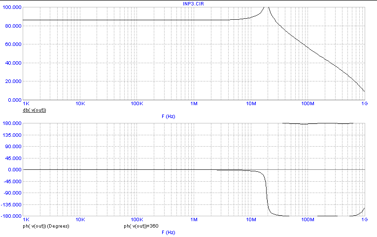The height and width of the screenshot is (237, 377).
Task: Click the F (Hz) label under phase plot
Action: (169, 233)
